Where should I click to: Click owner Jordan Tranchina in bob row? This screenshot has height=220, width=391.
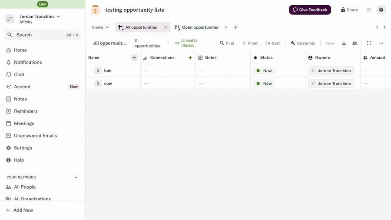[x=331, y=70]
